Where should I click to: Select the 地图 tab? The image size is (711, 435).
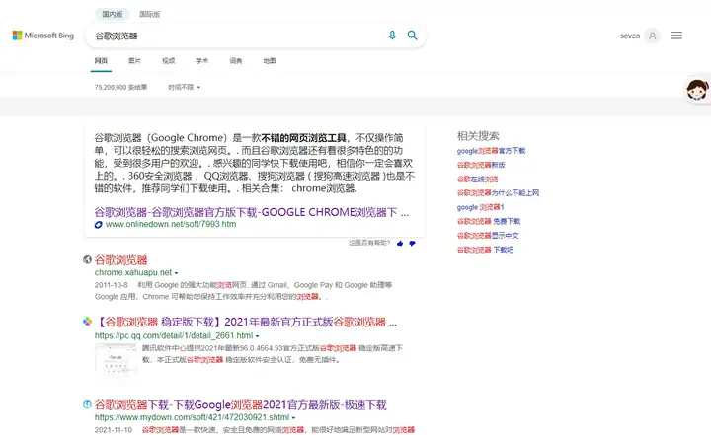tap(270, 61)
